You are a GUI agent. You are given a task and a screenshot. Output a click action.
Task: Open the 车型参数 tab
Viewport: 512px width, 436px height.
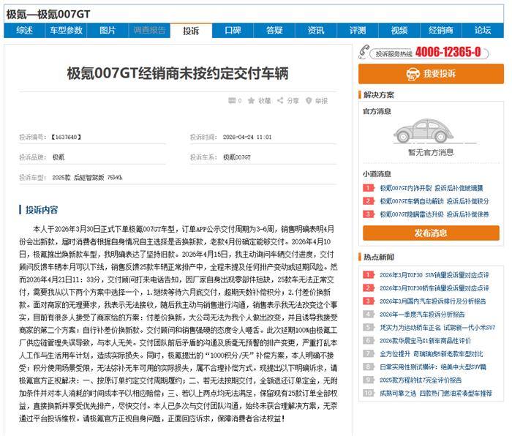[66, 31]
